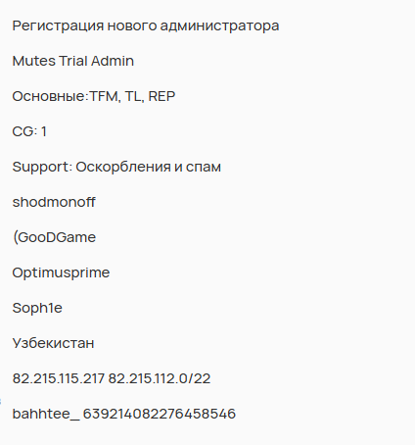The width and height of the screenshot is (415, 445).
Task: Click the 'bahhtee_' username
Action: [46, 414]
